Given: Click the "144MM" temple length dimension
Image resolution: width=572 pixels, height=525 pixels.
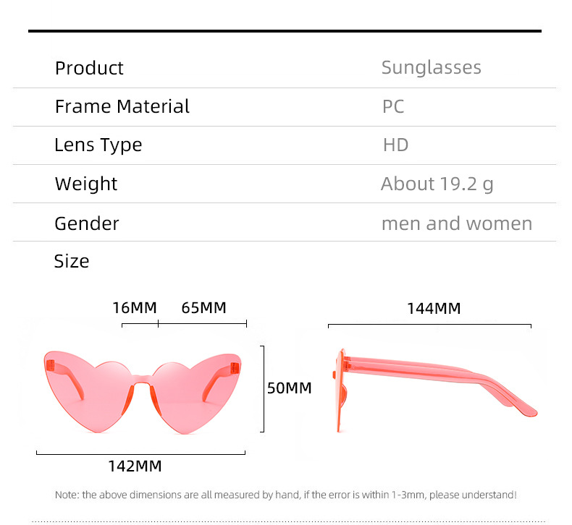Looking at the screenshot, I should point(433,309).
